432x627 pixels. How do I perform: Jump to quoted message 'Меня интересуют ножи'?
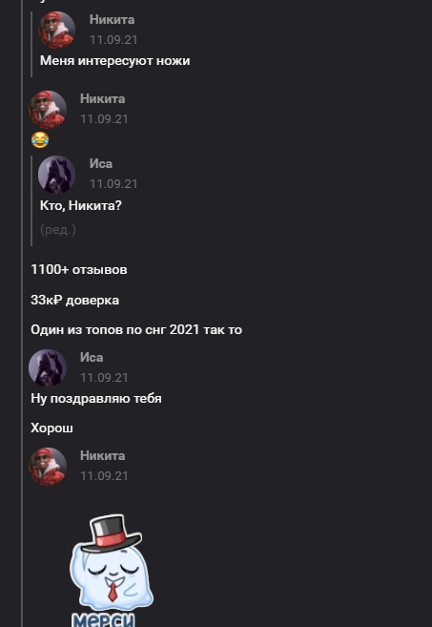tap(115, 61)
